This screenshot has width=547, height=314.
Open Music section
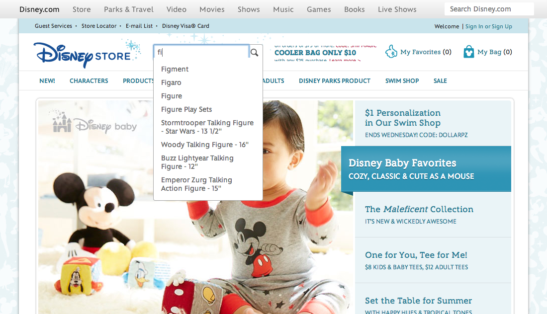[283, 9]
